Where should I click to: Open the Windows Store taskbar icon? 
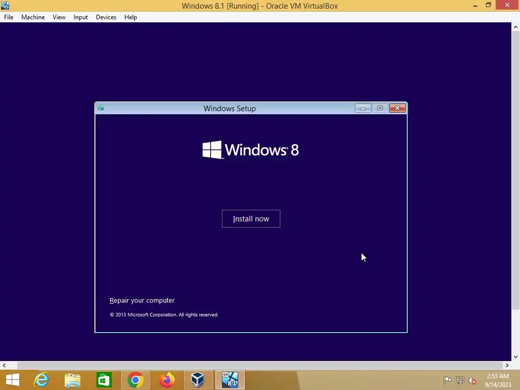(x=104, y=380)
